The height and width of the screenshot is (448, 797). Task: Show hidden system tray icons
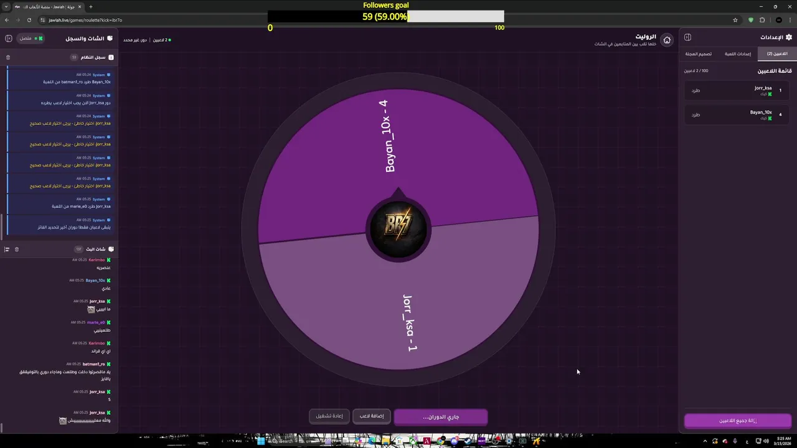click(705, 441)
